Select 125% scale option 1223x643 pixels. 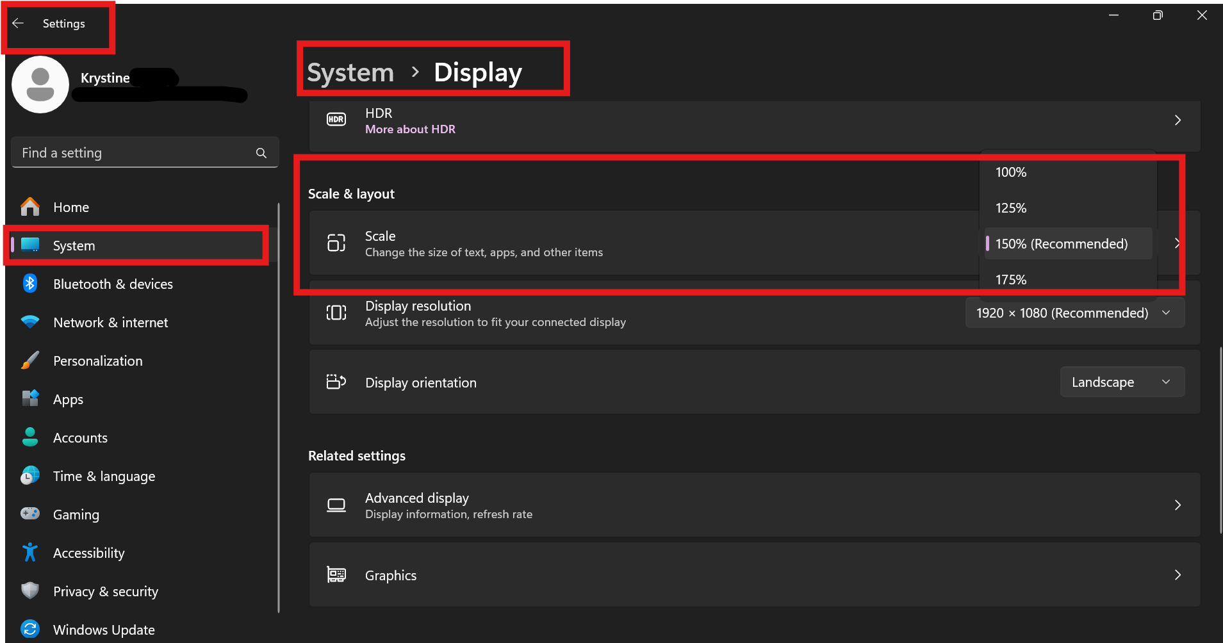click(x=1011, y=208)
